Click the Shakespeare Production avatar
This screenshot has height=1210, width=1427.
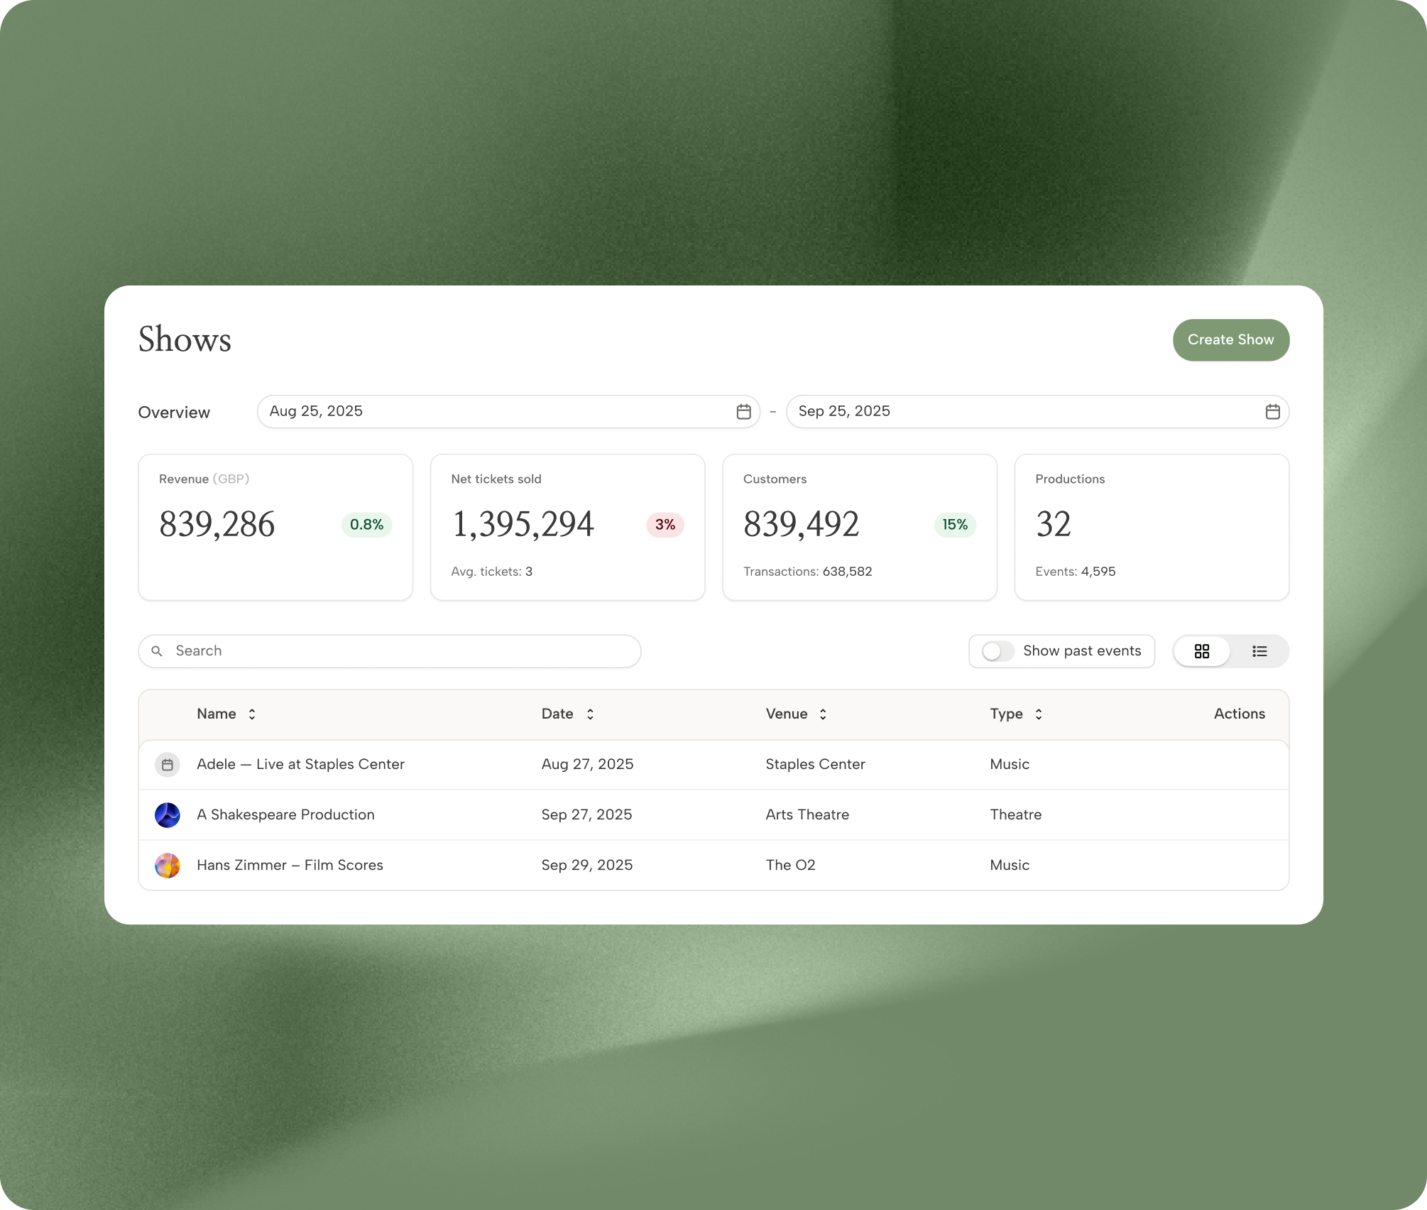(168, 815)
